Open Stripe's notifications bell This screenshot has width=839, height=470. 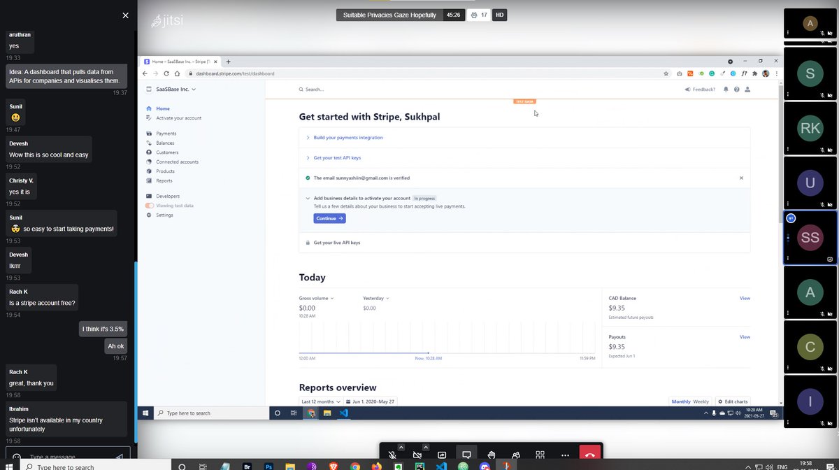click(x=726, y=89)
